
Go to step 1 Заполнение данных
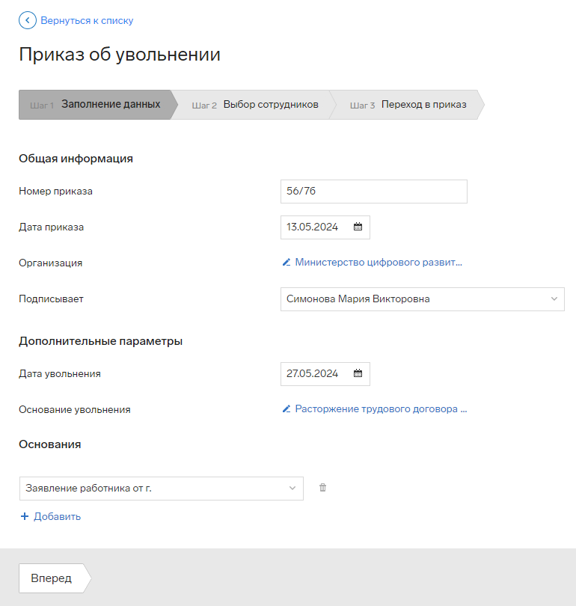click(x=98, y=105)
